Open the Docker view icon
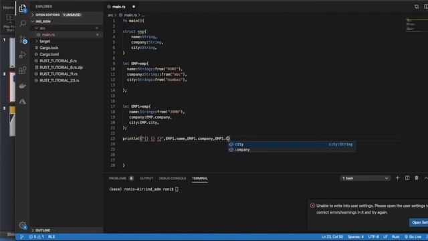The image size is (428, 241). (23, 86)
